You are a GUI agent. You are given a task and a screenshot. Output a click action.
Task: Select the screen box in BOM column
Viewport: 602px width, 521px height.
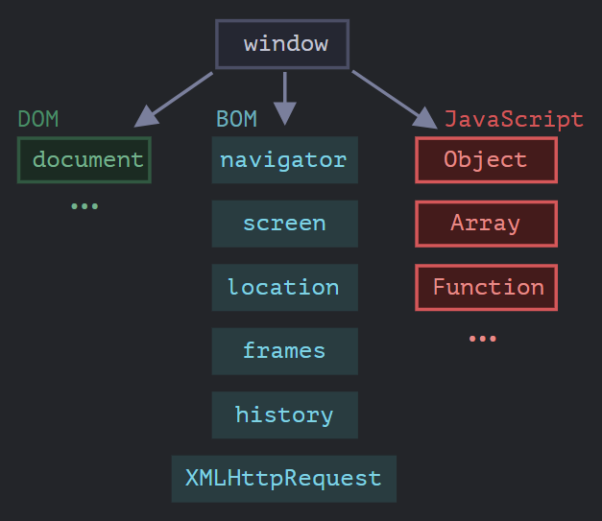[x=284, y=224]
